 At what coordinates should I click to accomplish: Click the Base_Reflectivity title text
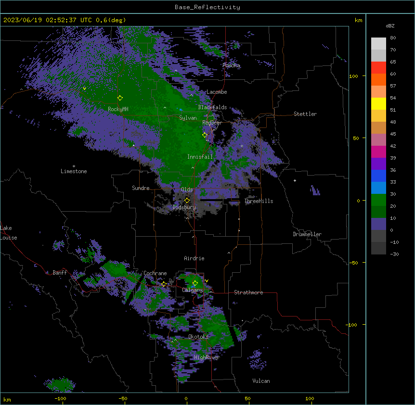pos(207,7)
